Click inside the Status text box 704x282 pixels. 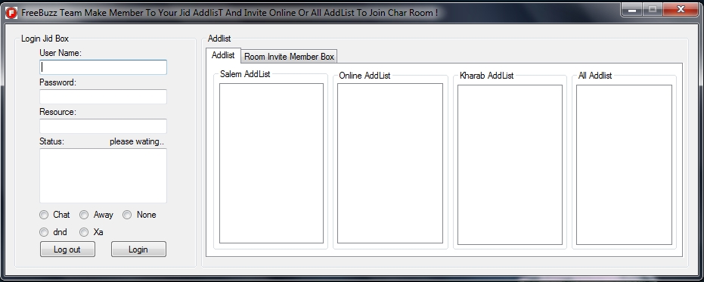click(x=104, y=175)
